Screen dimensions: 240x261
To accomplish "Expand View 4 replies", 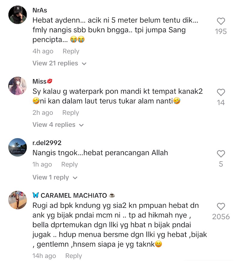I will click(58, 125).
